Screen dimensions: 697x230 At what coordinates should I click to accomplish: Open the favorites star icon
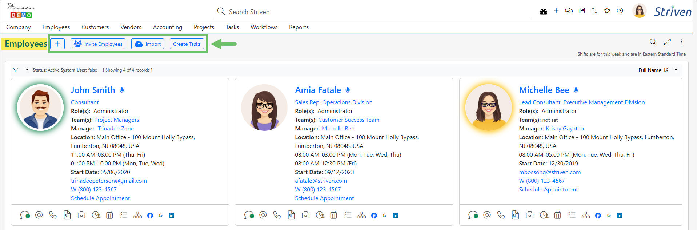coord(607,11)
